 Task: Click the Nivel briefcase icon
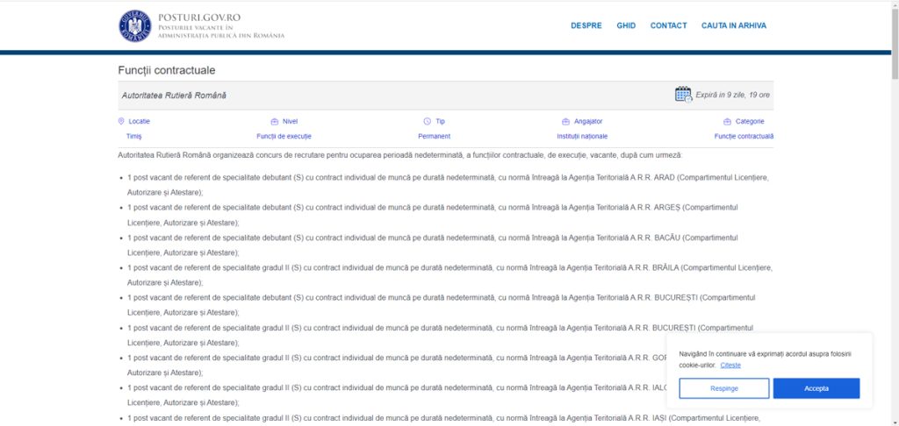(274, 121)
